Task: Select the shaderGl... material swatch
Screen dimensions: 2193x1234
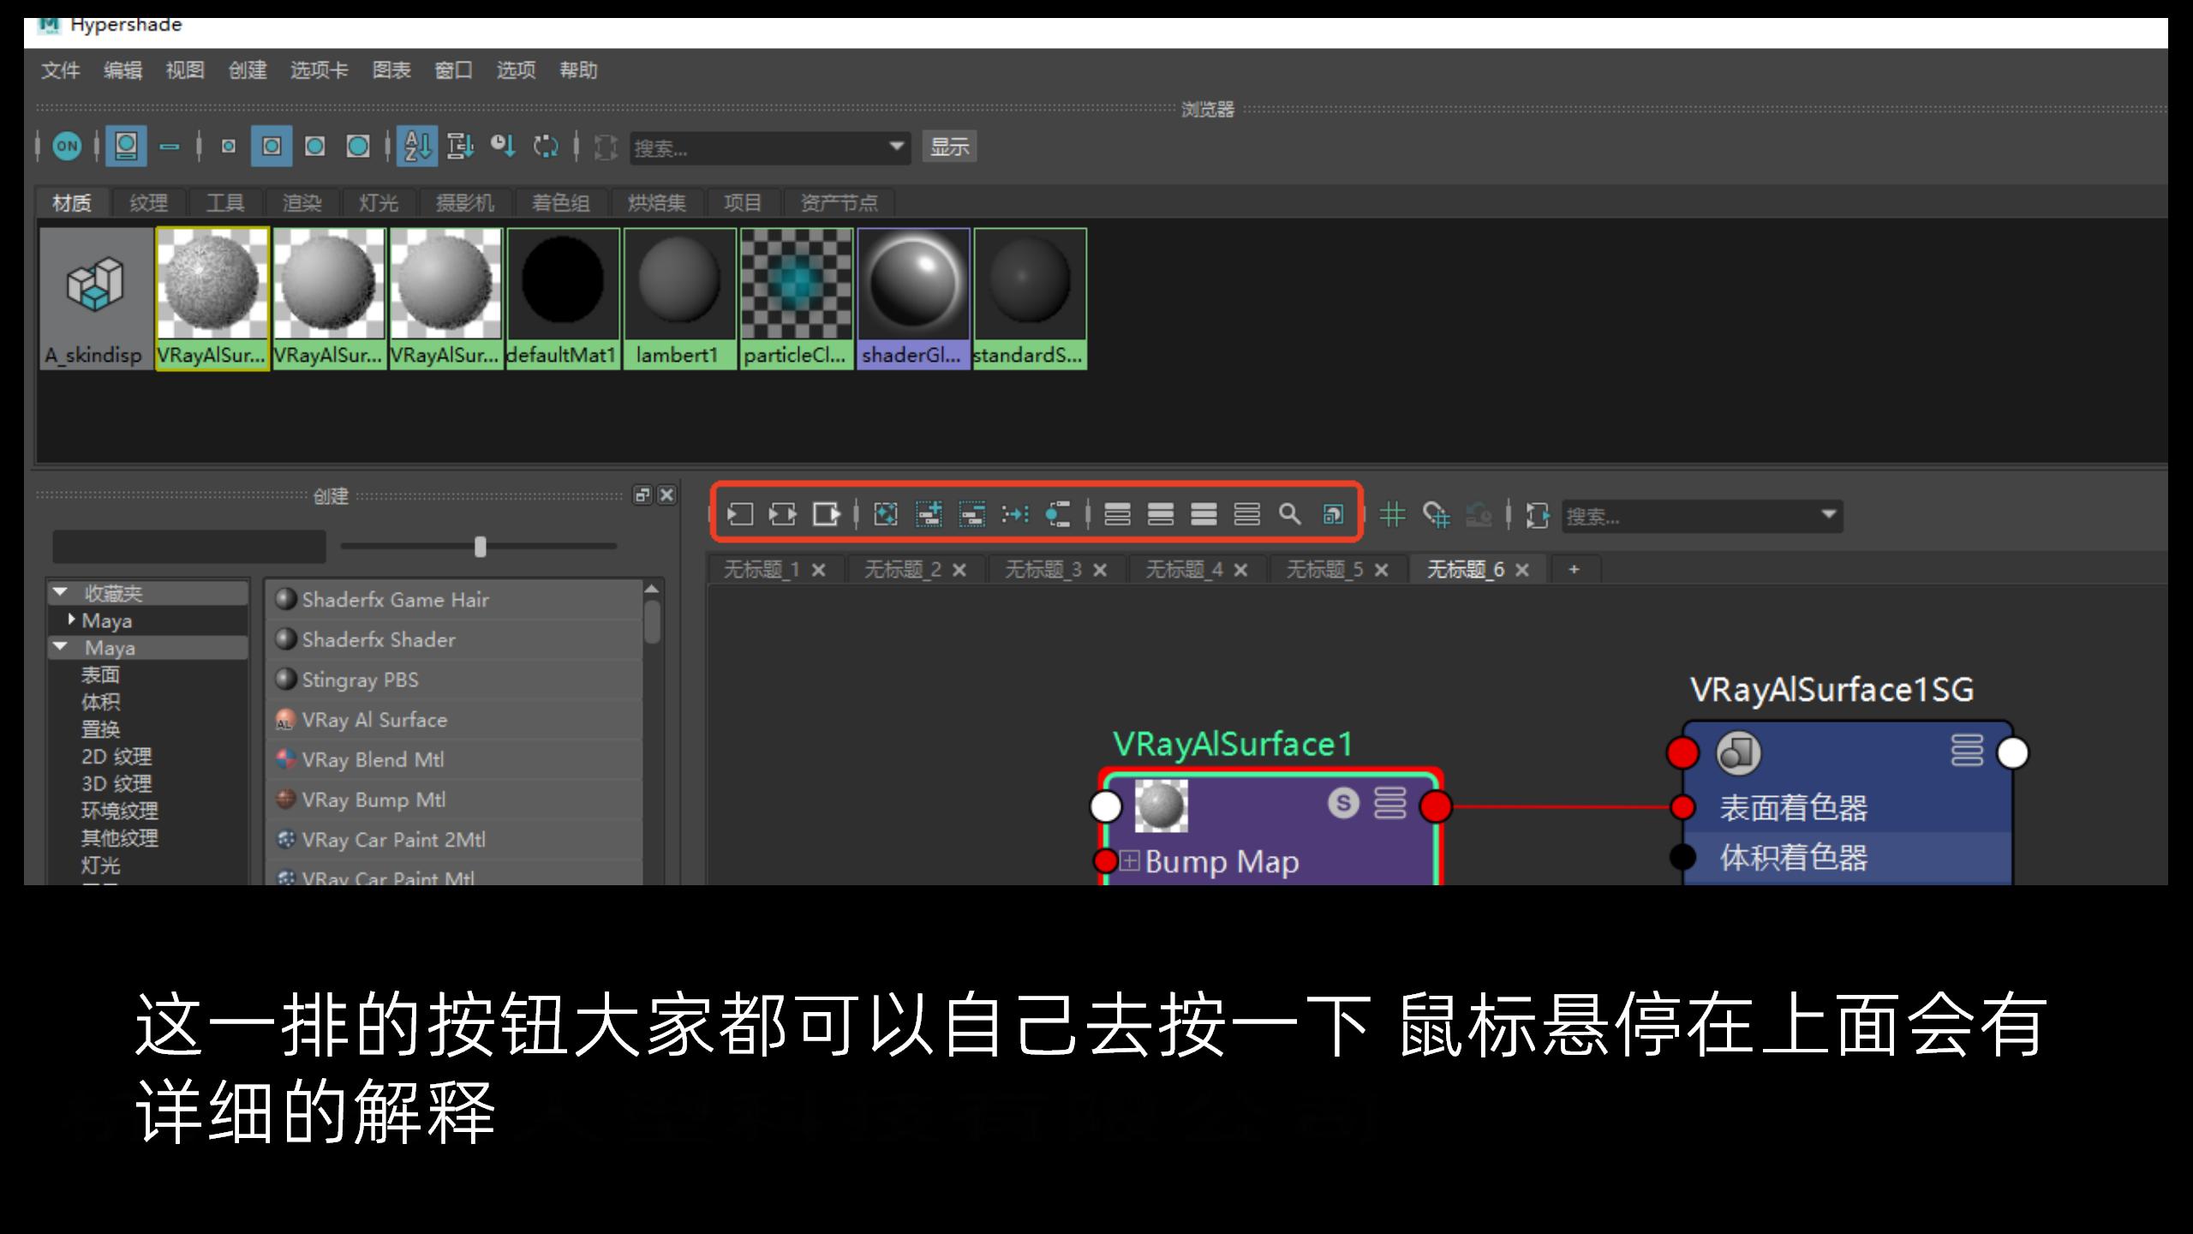Action: tap(913, 298)
